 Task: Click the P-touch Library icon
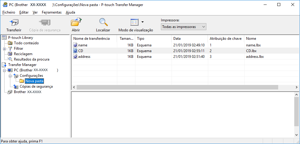[4, 38]
